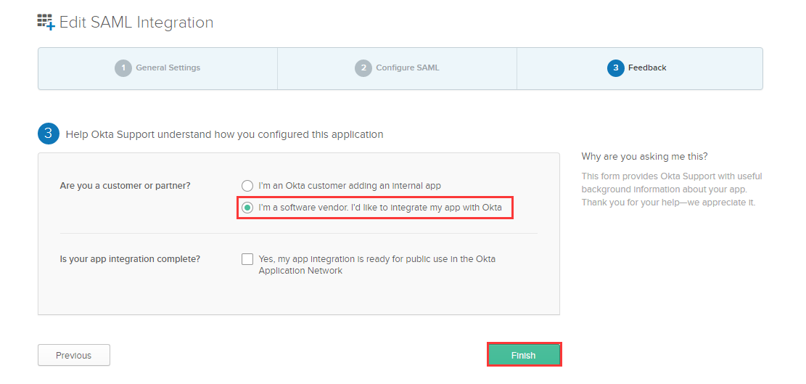Click the 'Yes, my app integration is ready' text
Image resolution: width=806 pixels, height=384 pixels.
377,264
